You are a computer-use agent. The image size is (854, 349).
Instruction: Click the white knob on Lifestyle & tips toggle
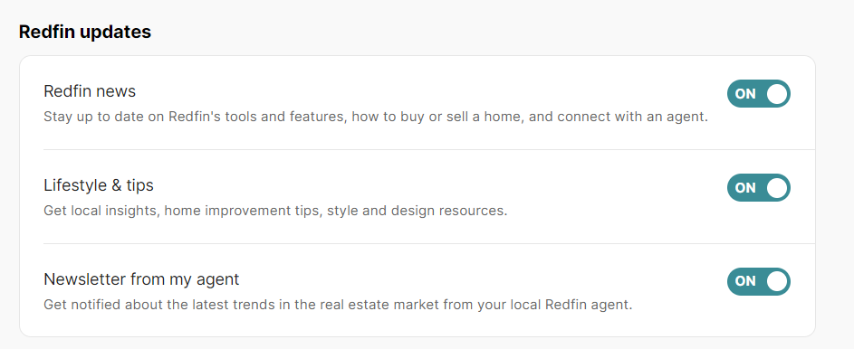pos(777,187)
